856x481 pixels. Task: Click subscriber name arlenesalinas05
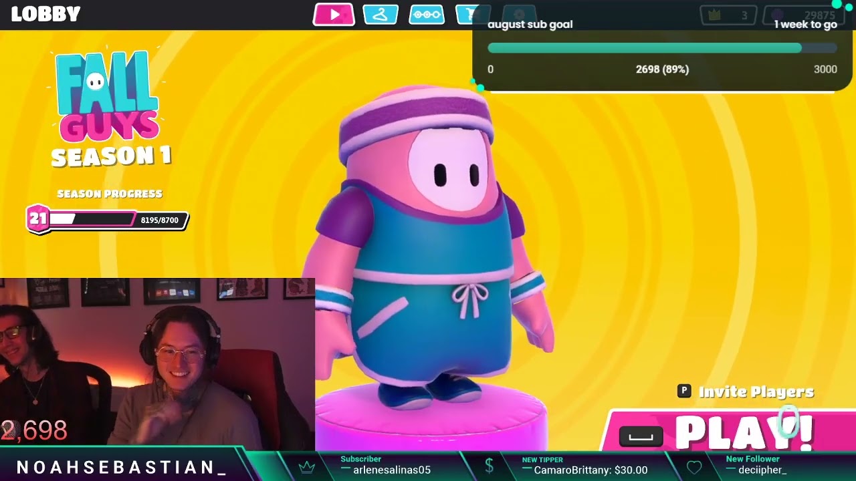(x=391, y=470)
